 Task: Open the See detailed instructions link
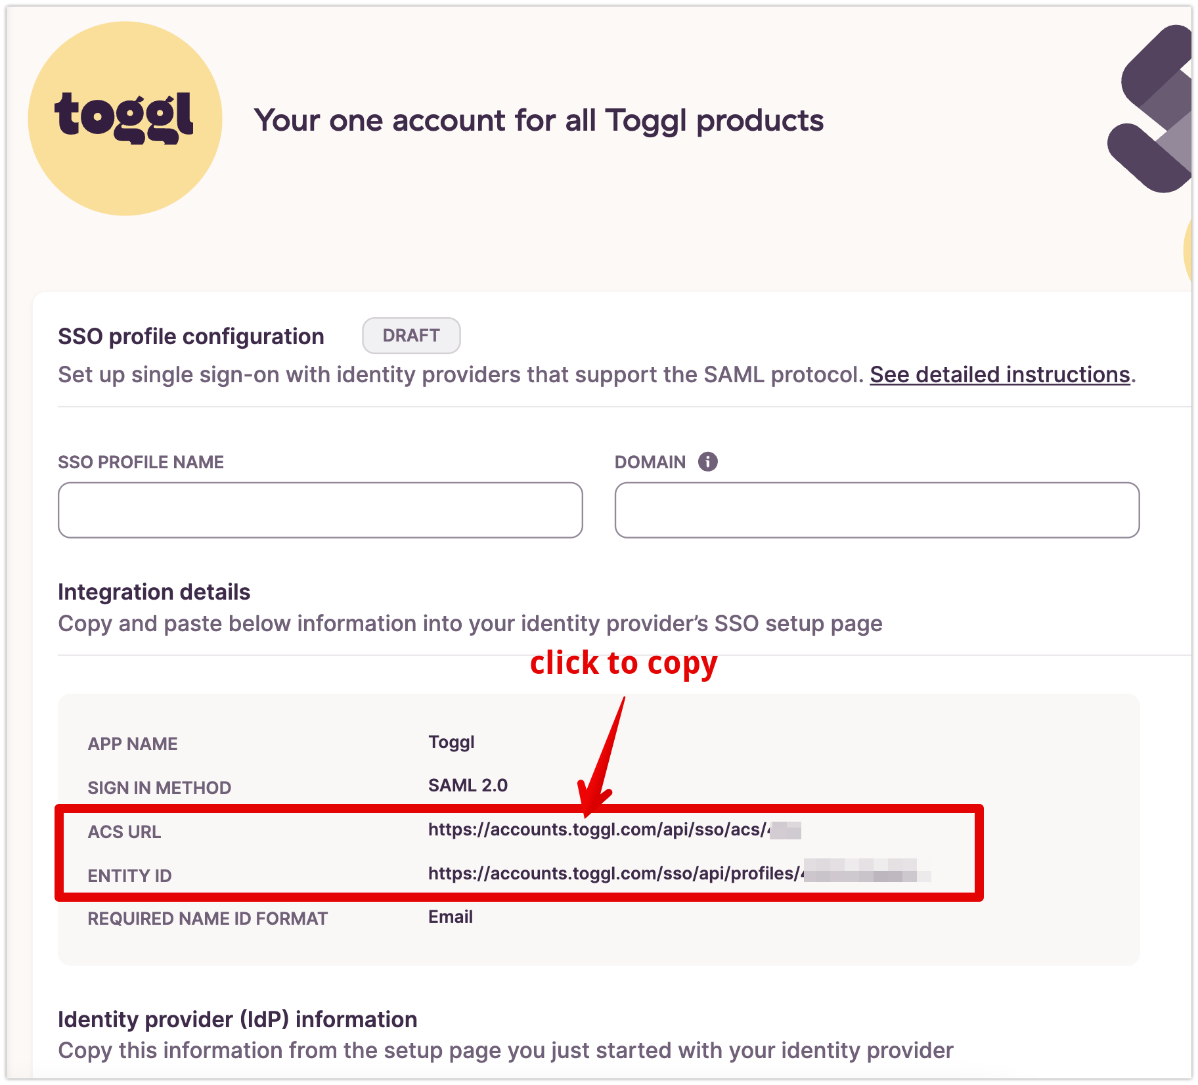tap(999, 374)
